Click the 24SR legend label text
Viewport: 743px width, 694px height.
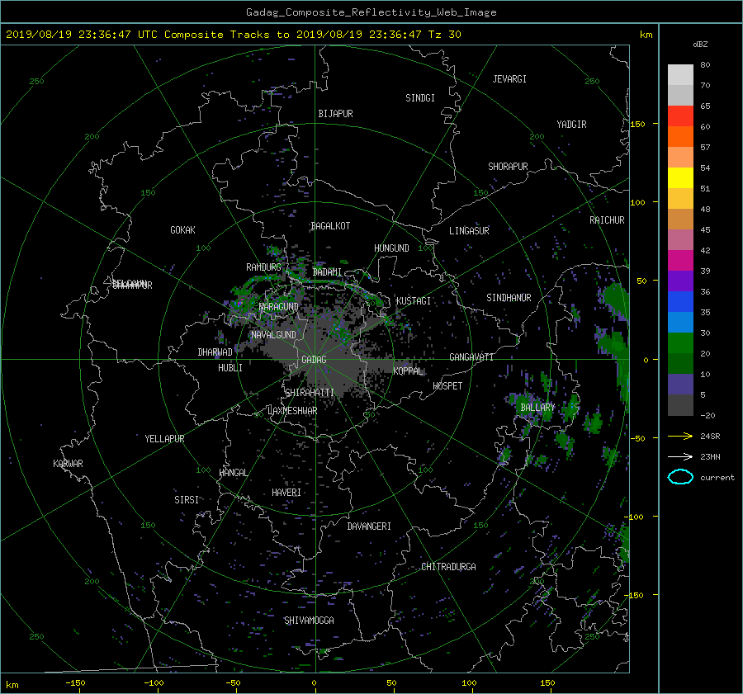[710, 436]
